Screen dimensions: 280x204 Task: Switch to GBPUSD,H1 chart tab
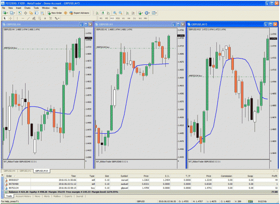pyautogui.click(x=25, y=171)
